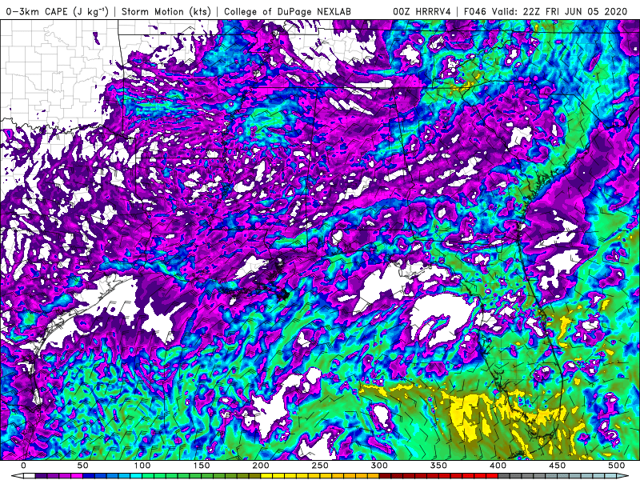Click the "250" label on the color scale
Image resolution: width=640 pixels, height=480 pixels.
click(x=319, y=466)
